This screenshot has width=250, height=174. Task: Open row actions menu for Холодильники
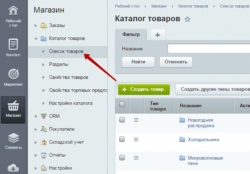[x=136, y=139]
